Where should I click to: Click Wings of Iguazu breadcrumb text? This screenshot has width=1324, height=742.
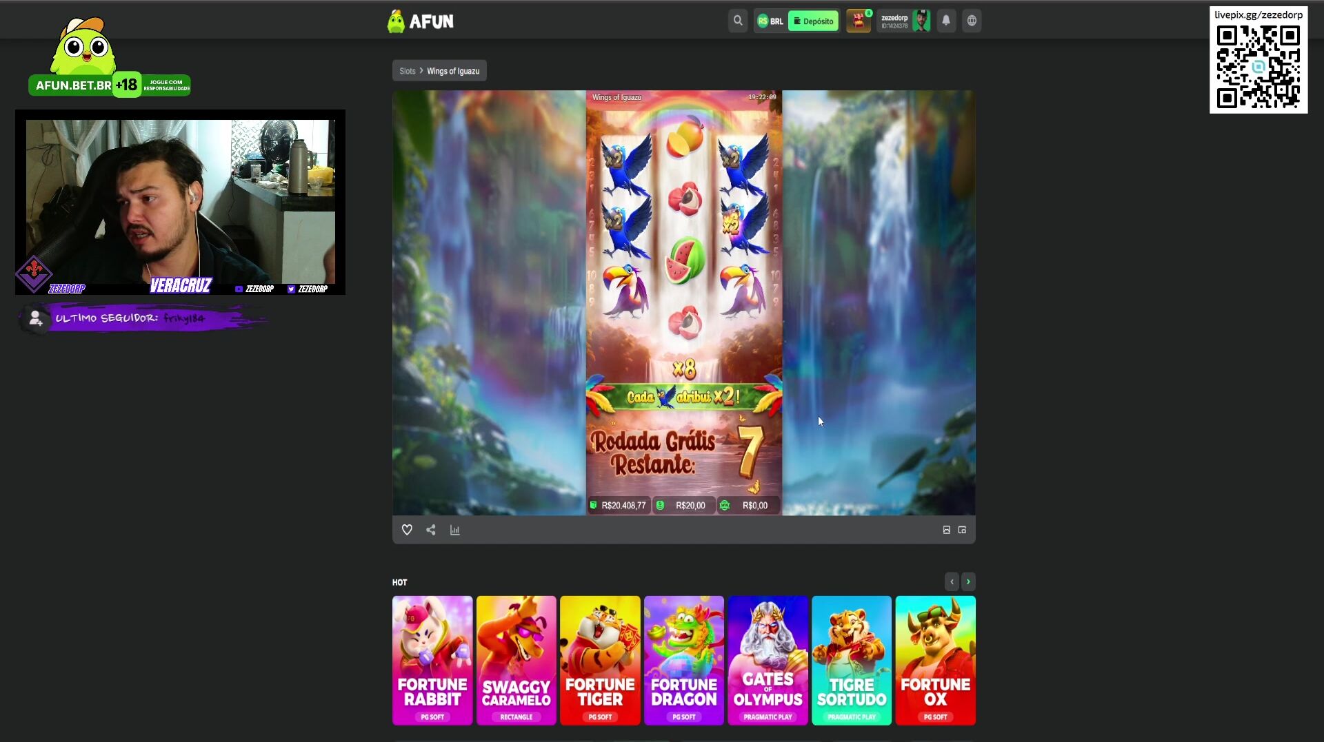(453, 71)
